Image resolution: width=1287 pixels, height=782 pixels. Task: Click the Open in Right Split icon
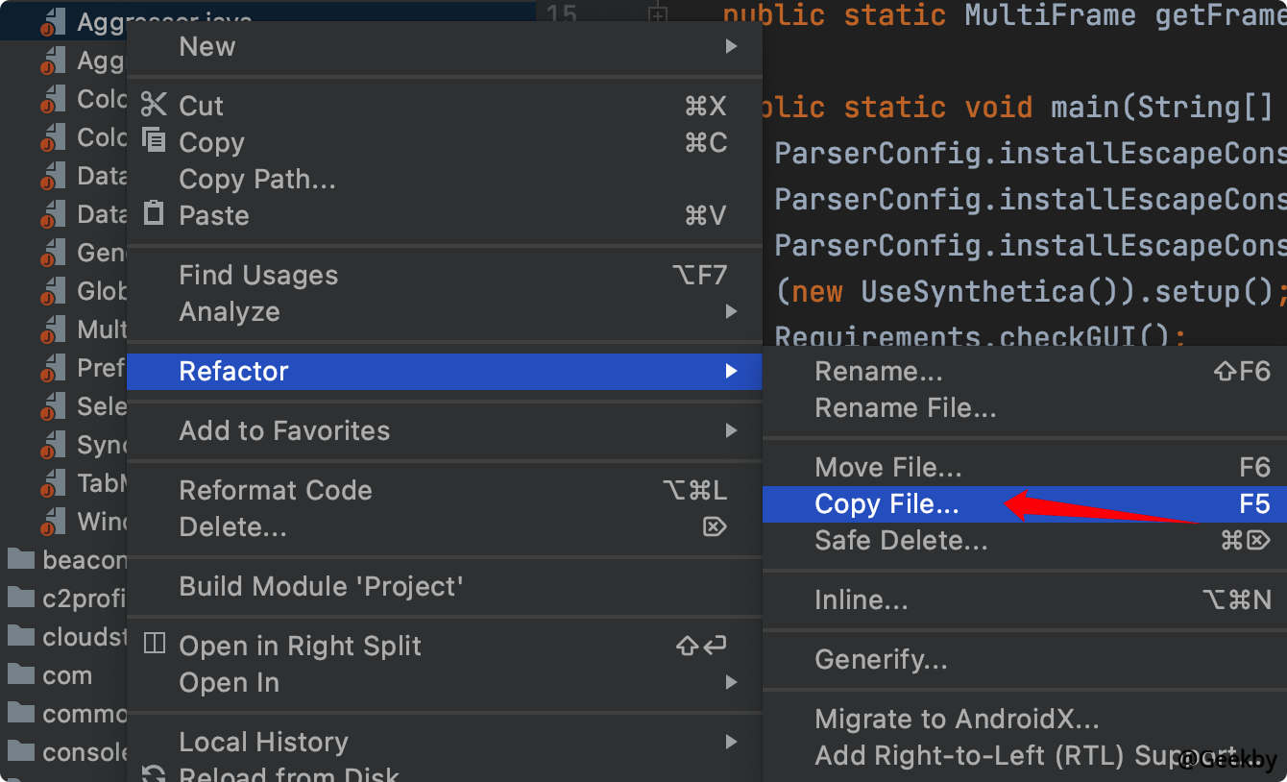pyautogui.click(x=154, y=645)
